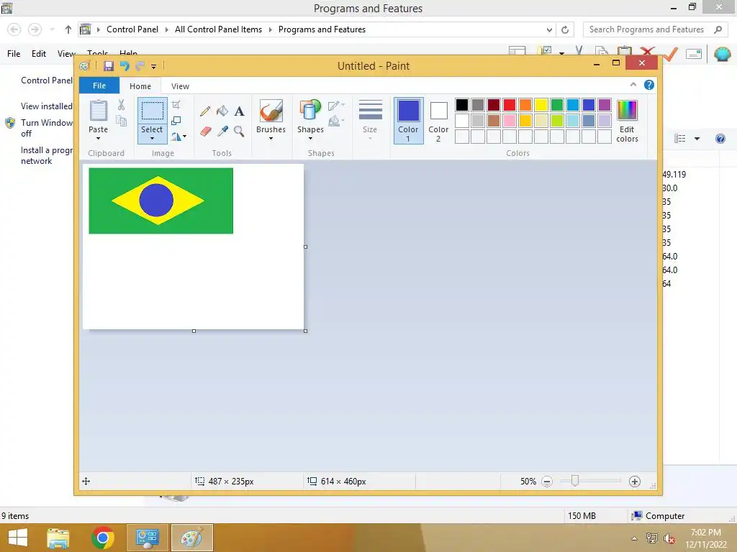Switch to the View ribbon tab

click(x=180, y=86)
